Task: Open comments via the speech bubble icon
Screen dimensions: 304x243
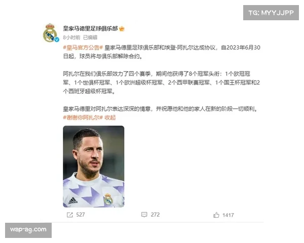Action: 144,215
